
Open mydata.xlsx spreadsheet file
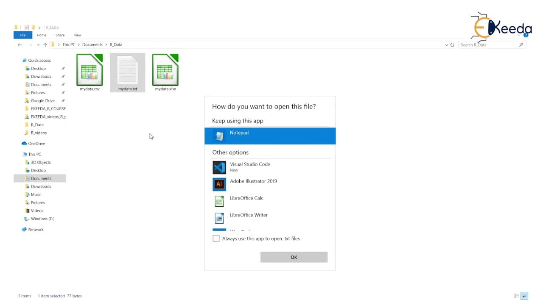coord(165,72)
